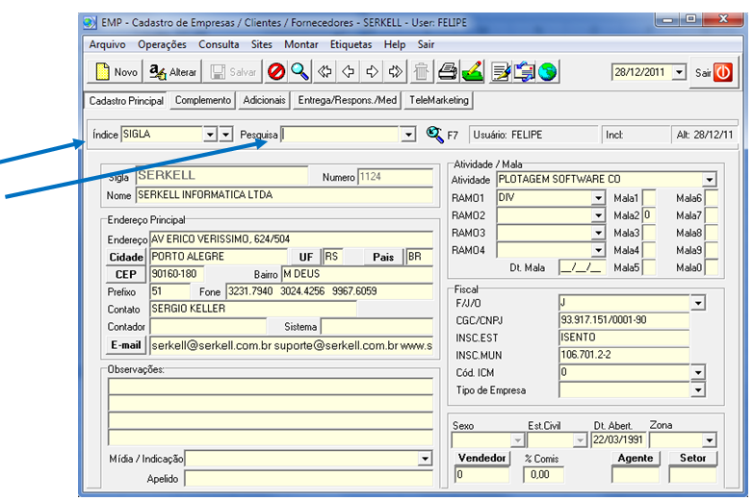The height and width of the screenshot is (501, 753).
Task: Print using the printer icon
Action: (x=448, y=72)
